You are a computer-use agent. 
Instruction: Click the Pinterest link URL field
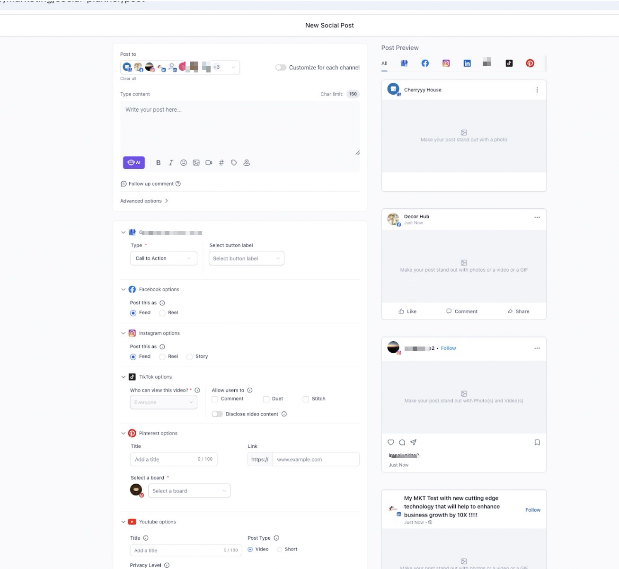coord(315,460)
